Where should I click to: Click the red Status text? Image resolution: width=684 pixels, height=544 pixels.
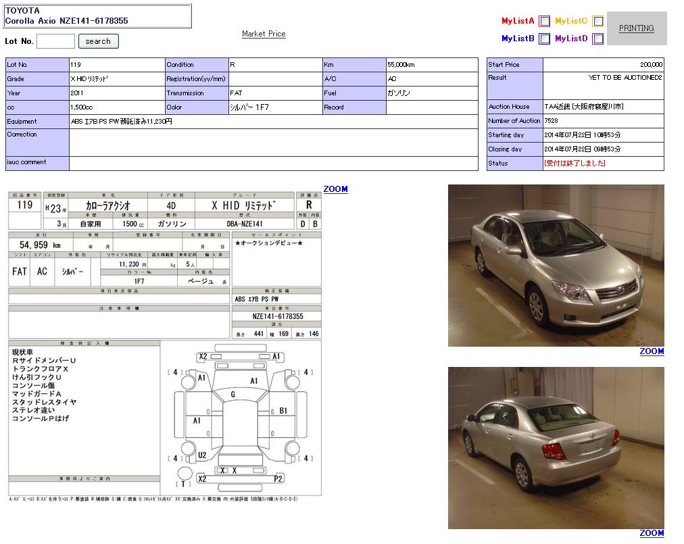click(575, 164)
